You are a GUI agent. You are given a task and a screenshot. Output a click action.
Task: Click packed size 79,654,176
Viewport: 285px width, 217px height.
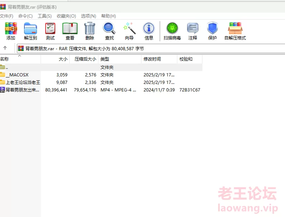point(85,90)
